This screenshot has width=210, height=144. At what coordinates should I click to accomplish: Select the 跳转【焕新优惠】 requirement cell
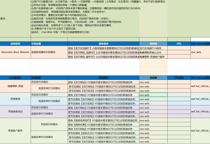pyautogui.click(x=103, y=125)
